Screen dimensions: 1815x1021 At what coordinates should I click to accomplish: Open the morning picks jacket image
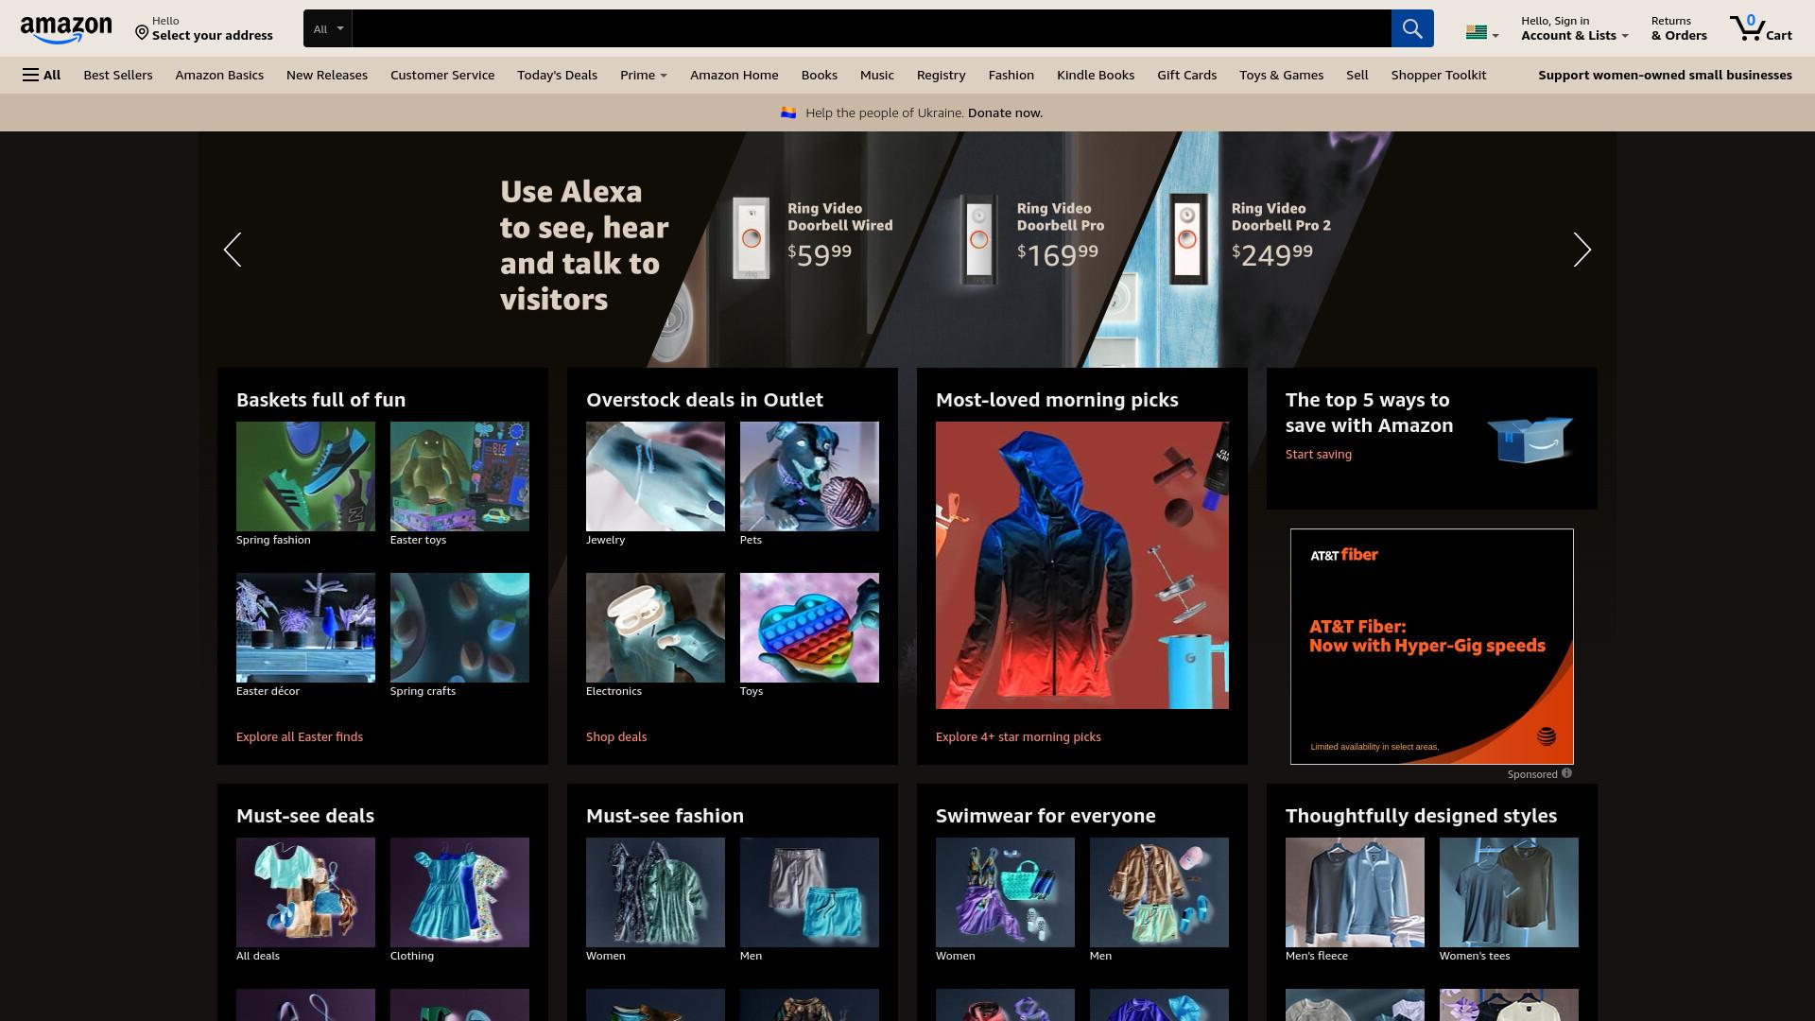pos(1082,565)
